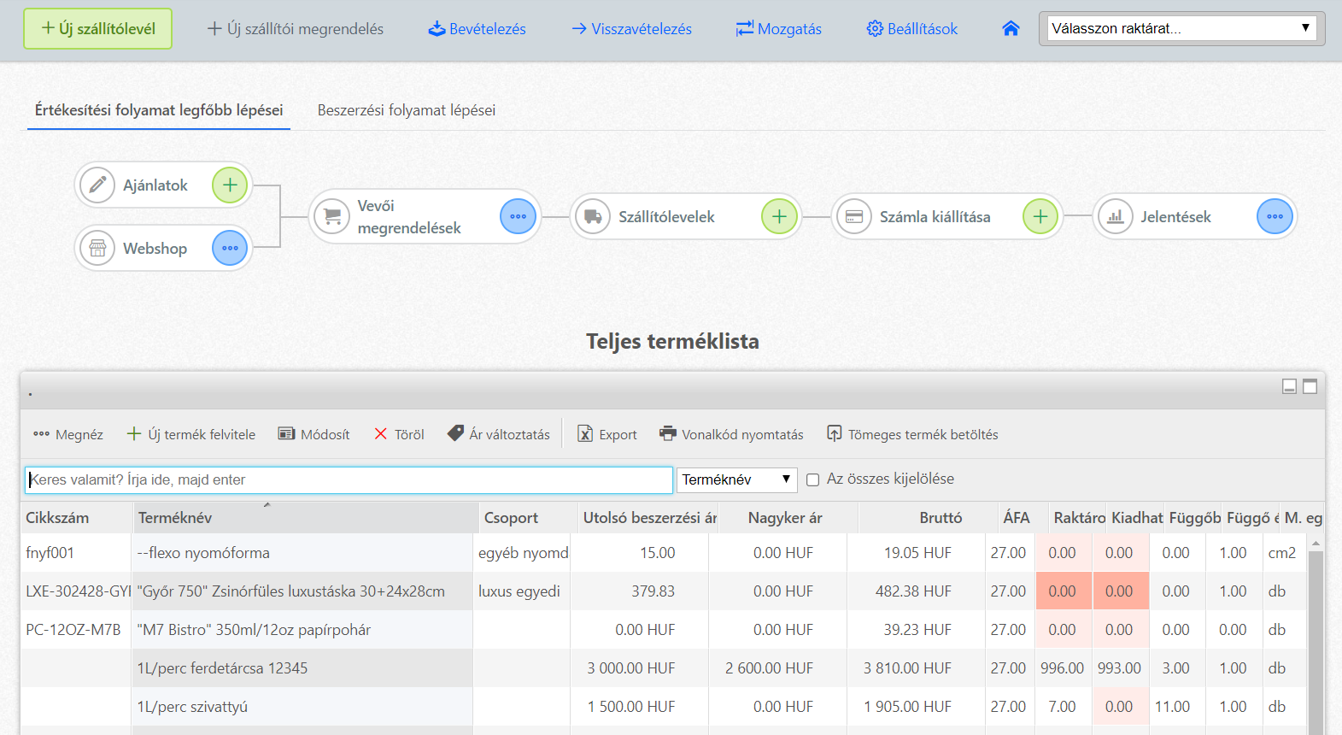Click the Webshop store icon

97,248
